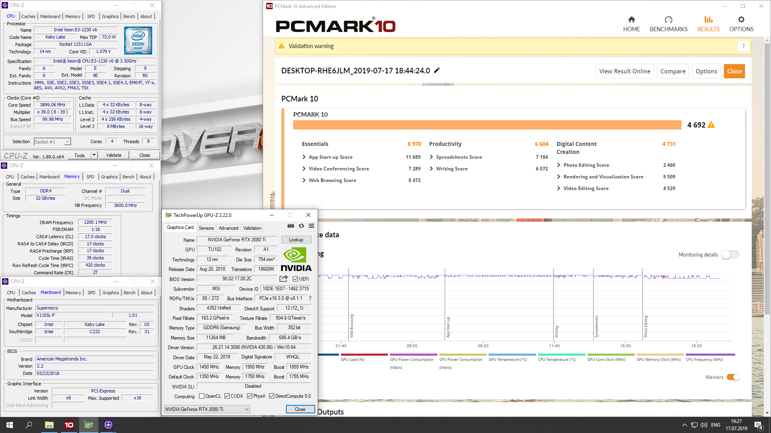Click the CPU Frequency purple legend swatch
Screen dimensions: 771x433
(710, 354)
